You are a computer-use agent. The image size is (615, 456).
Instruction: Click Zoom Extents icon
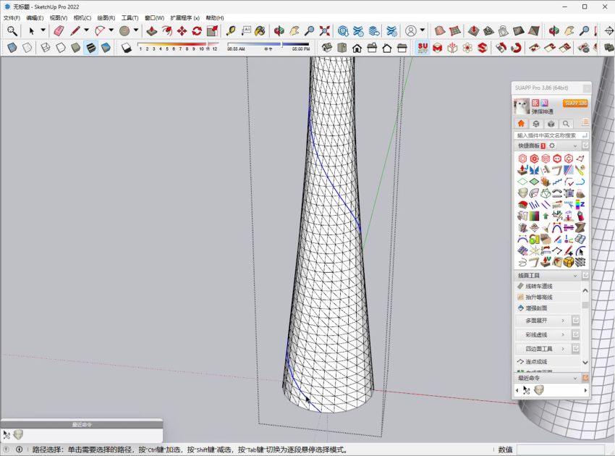(x=324, y=30)
